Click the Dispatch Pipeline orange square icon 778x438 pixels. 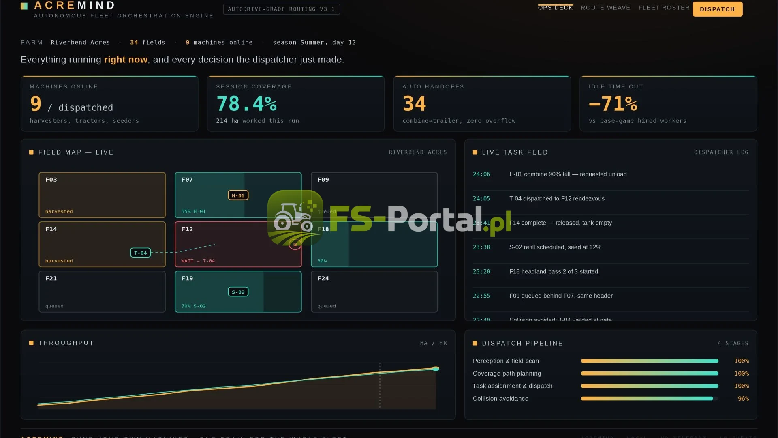tap(475, 344)
